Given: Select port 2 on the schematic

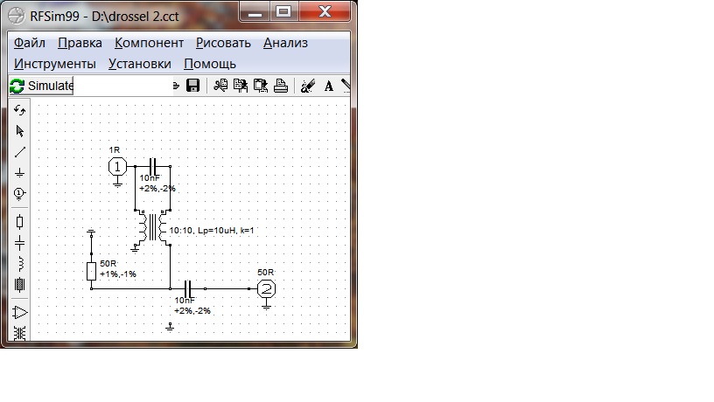Looking at the screenshot, I should coord(266,288).
